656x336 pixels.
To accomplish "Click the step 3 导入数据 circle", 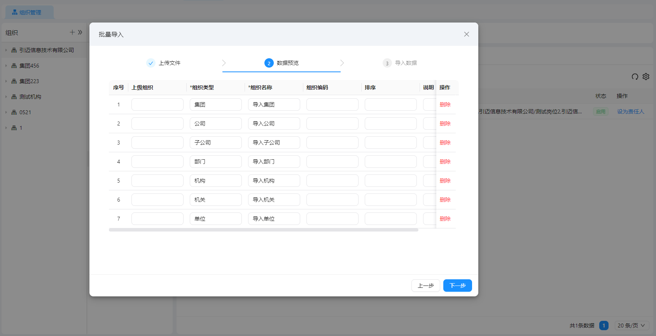I will click(x=387, y=63).
